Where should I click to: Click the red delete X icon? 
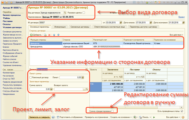point(49,35)
